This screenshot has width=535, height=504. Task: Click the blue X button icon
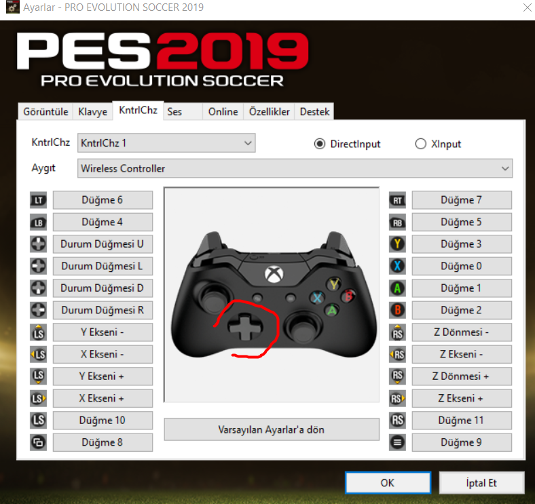[397, 267]
